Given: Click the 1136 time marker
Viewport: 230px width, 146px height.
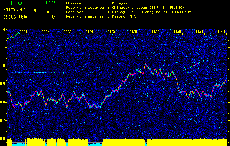Looking at the screenshot, I should (x=133, y=31).
